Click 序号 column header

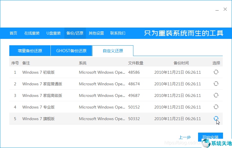(15, 63)
